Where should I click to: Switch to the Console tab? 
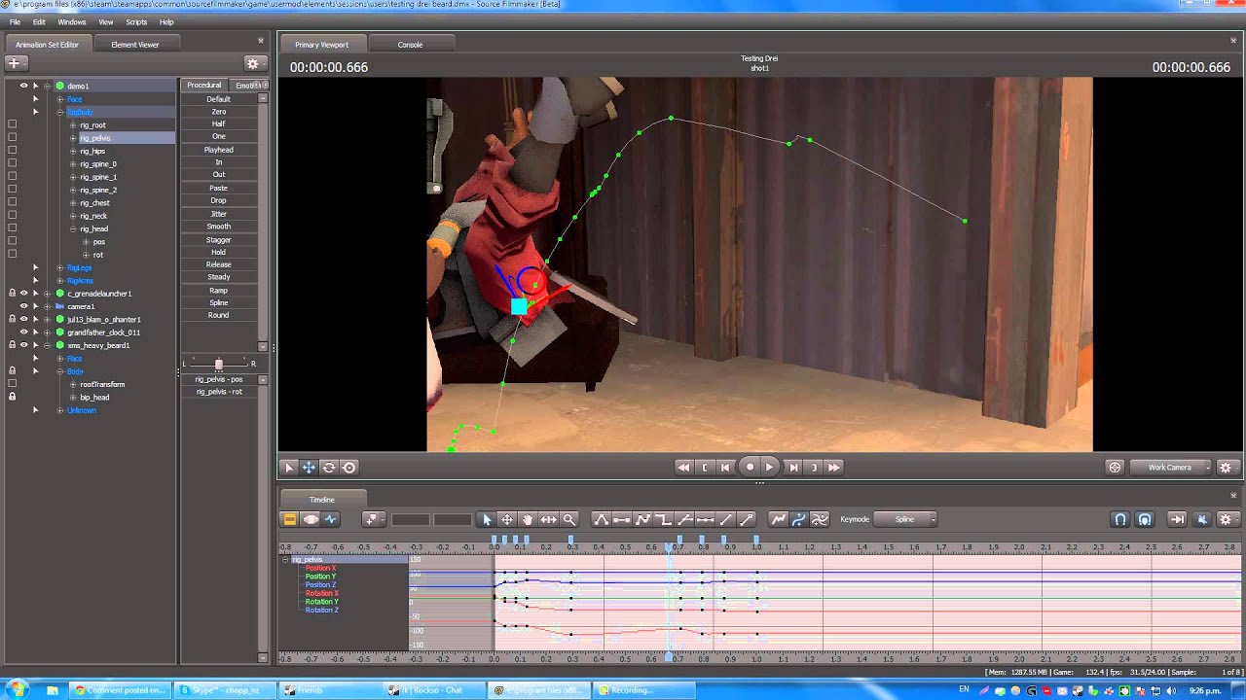[410, 45]
